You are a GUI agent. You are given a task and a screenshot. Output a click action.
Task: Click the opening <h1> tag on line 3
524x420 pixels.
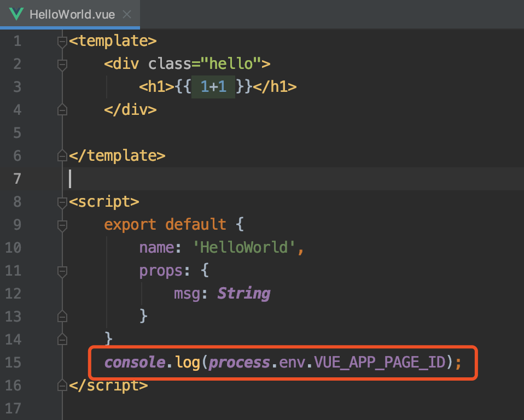(x=157, y=87)
